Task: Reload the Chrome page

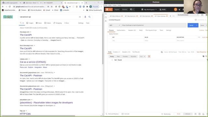Action: pyautogui.click(x=10, y=6)
